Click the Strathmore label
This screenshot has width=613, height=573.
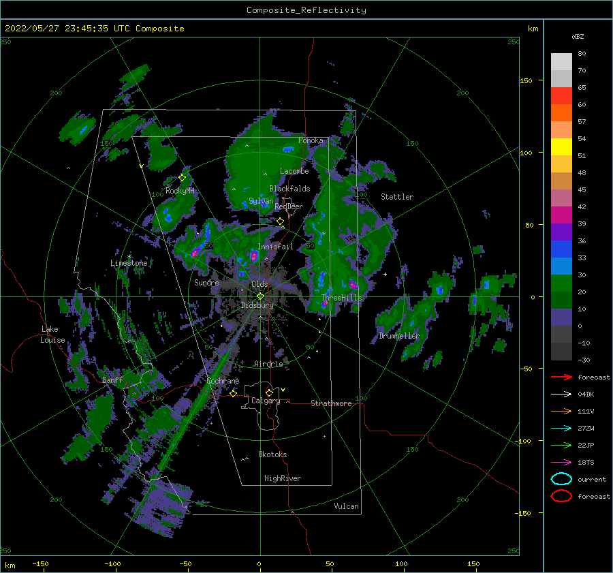click(x=331, y=403)
